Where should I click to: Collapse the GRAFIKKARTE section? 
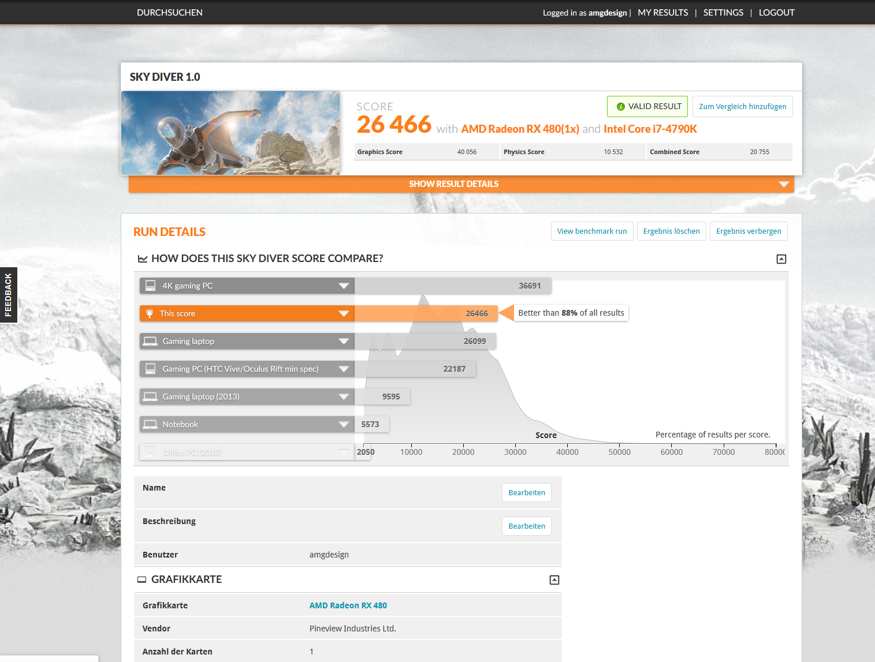click(554, 580)
